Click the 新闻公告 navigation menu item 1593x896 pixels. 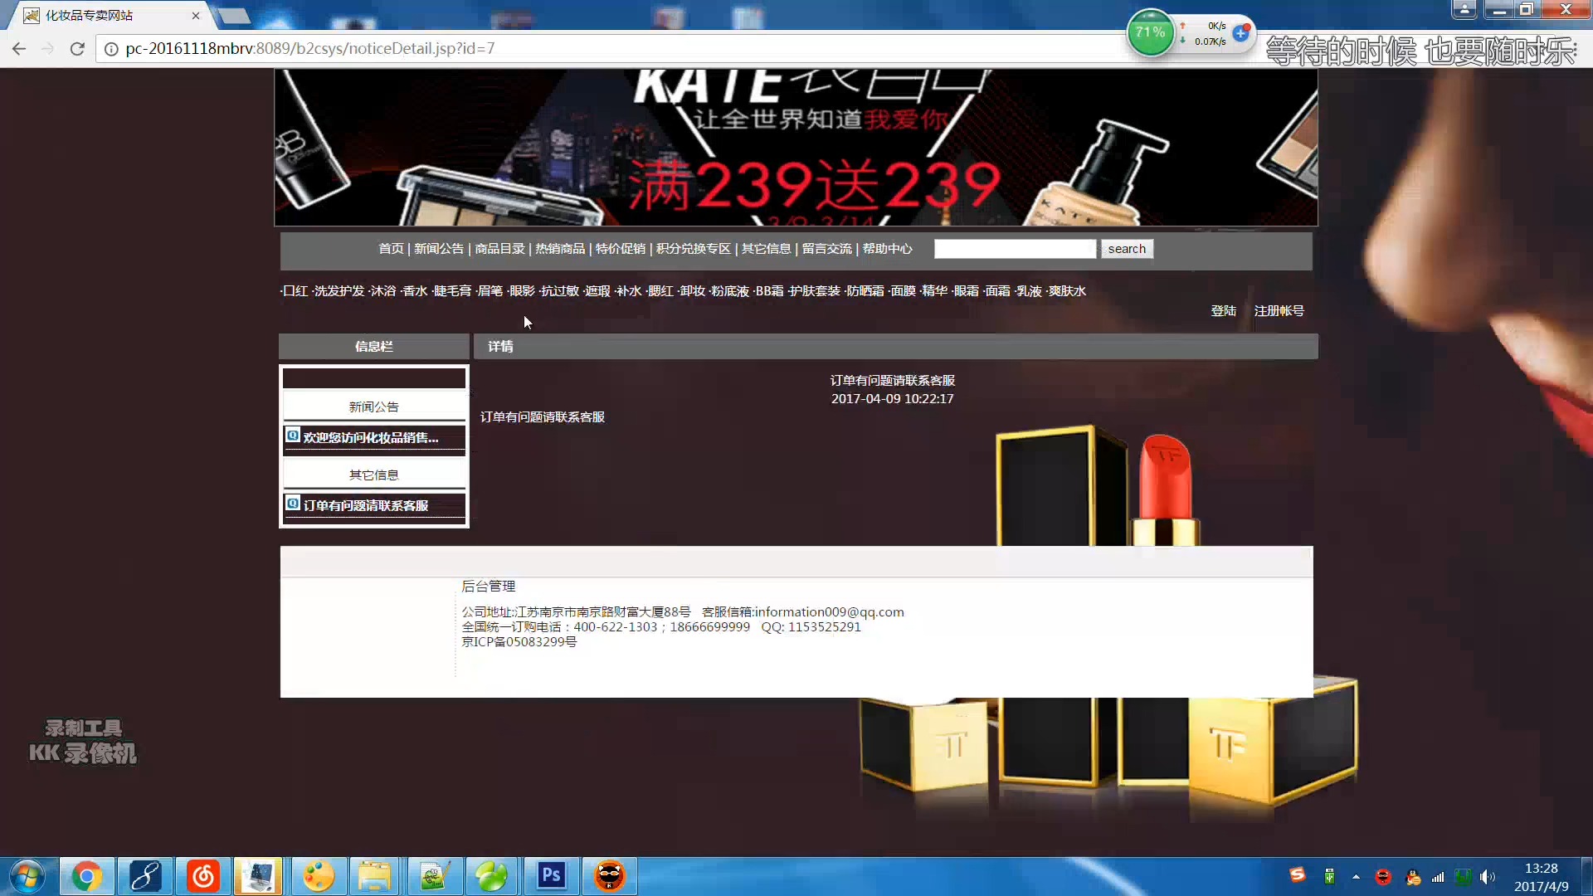tap(437, 248)
